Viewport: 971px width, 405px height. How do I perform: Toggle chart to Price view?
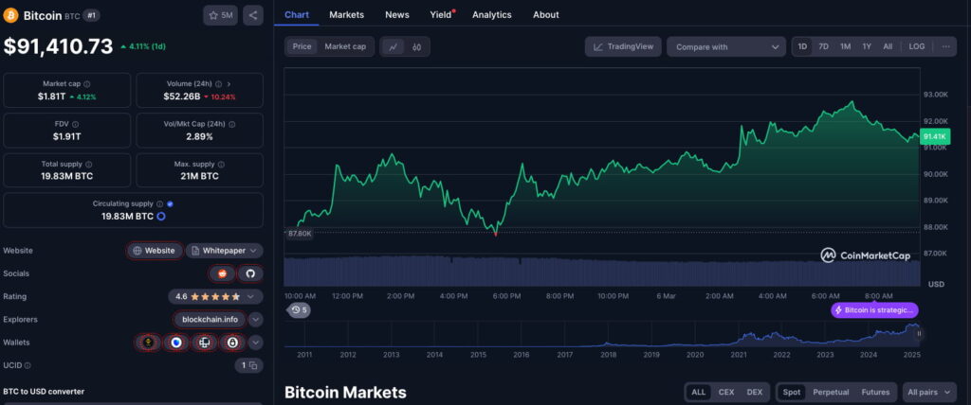[302, 46]
